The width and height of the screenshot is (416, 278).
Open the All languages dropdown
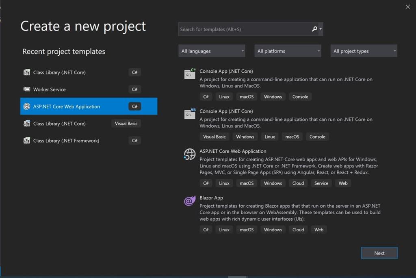click(x=212, y=51)
